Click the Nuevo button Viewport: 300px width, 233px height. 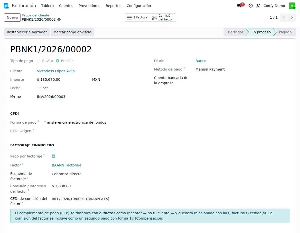[12, 17]
